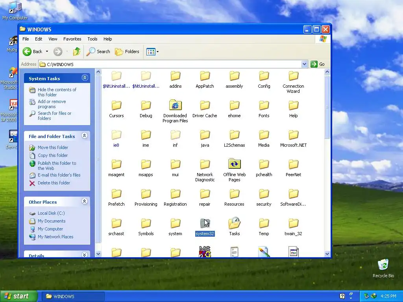Image resolution: width=403 pixels, height=302 pixels.
Task: Click file list scrollbar down arrow
Action: (x=327, y=254)
